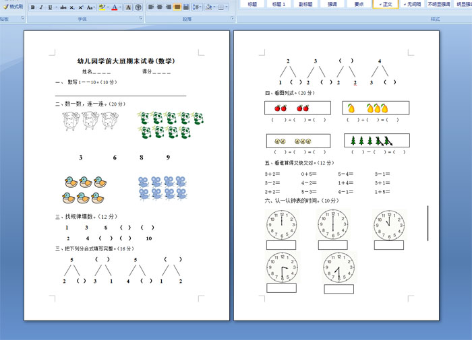Apply the 标题 1 style

click(x=278, y=4)
